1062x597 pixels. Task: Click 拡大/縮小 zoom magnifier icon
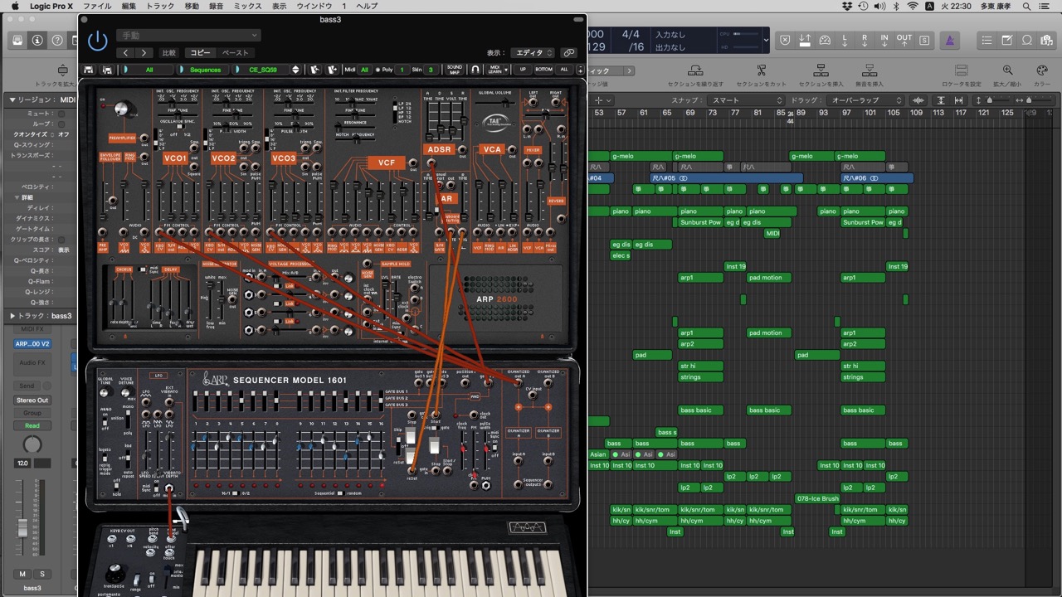1007,70
